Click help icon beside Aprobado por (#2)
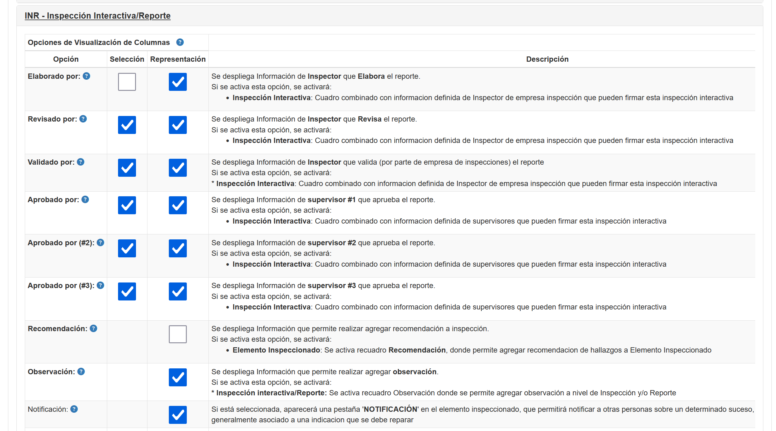 pos(100,242)
